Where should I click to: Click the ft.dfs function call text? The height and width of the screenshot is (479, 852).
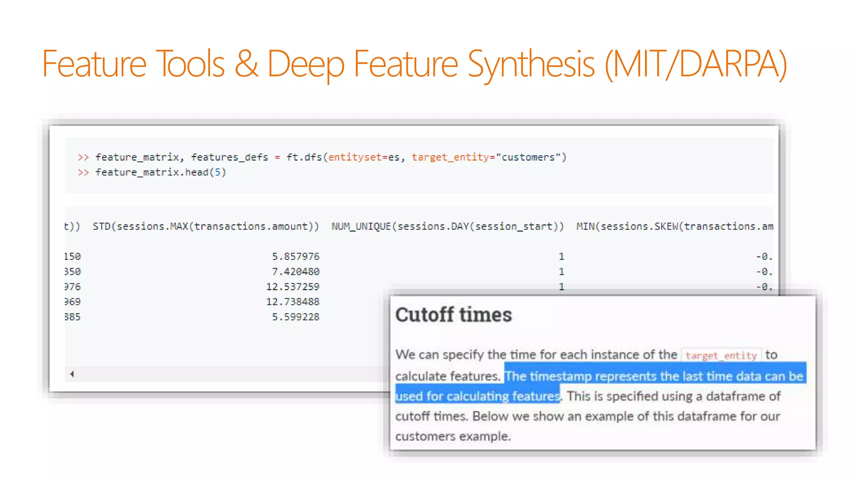[x=304, y=157]
